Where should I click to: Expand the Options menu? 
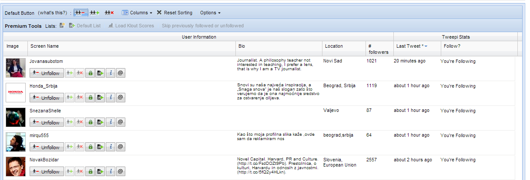210,13
